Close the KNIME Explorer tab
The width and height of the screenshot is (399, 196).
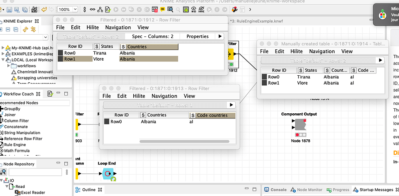click(x=37, y=21)
